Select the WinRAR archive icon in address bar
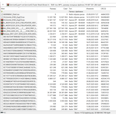 (x=8, y=5)
